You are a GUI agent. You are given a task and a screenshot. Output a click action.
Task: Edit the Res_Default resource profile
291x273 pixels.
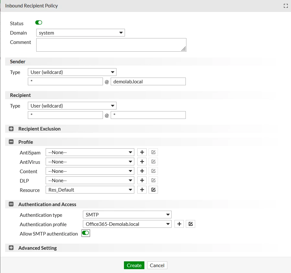[153, 190]
